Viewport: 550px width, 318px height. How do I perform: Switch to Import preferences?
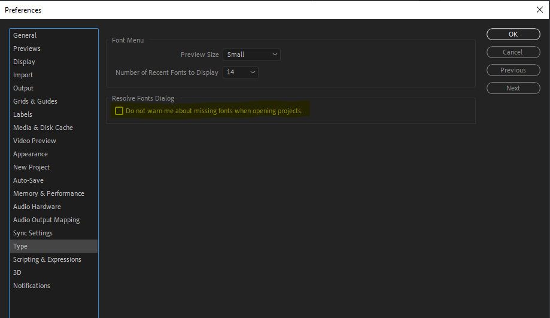click(x=54, y=75)
